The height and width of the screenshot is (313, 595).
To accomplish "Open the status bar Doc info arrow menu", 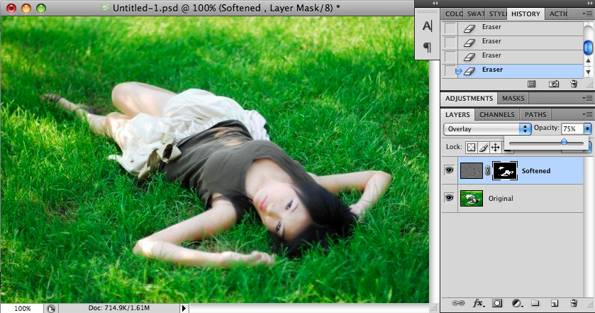I will coord(184,308).
